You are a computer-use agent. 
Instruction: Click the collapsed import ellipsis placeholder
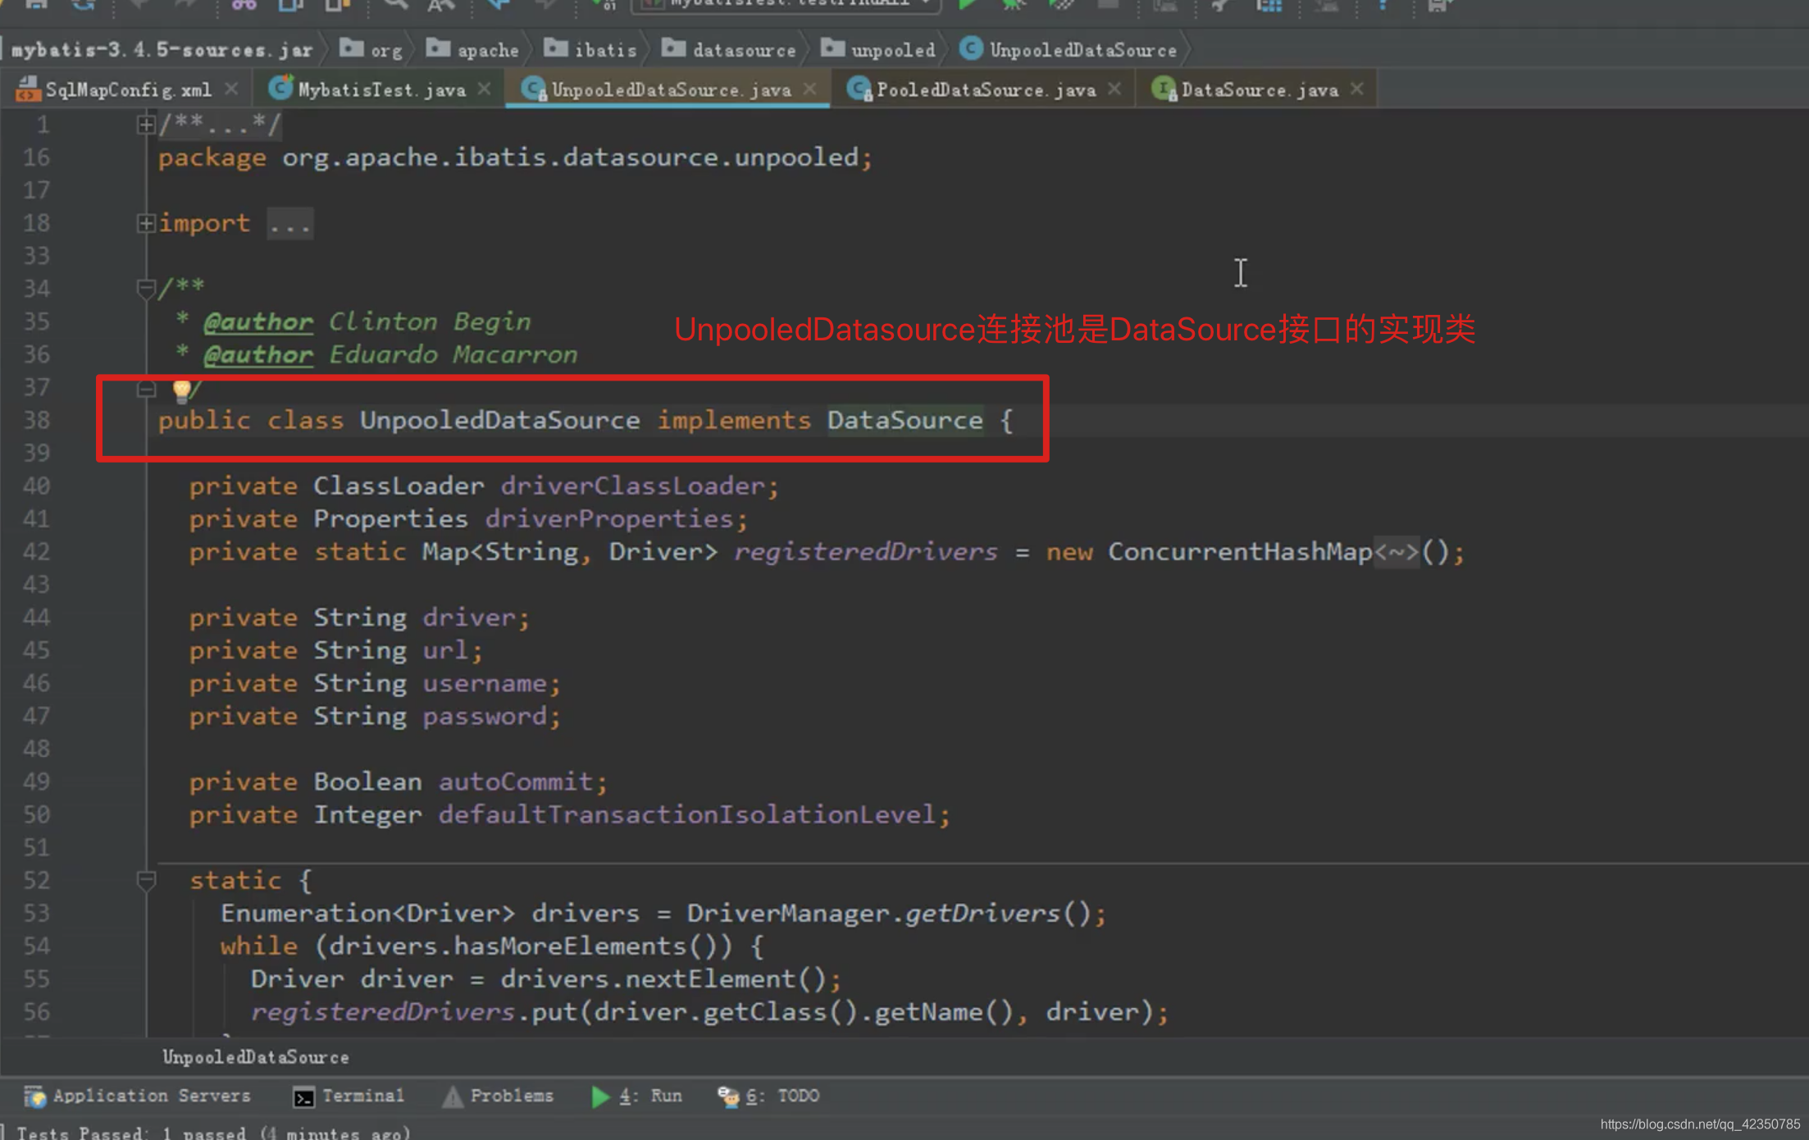click(289, 224)
